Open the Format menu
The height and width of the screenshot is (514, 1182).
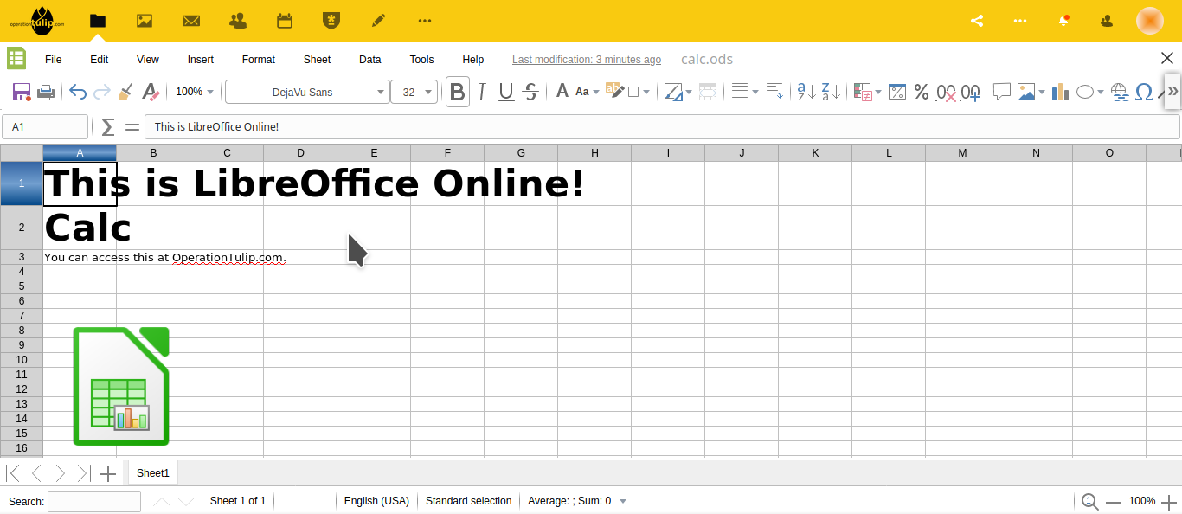pos(259,60)
